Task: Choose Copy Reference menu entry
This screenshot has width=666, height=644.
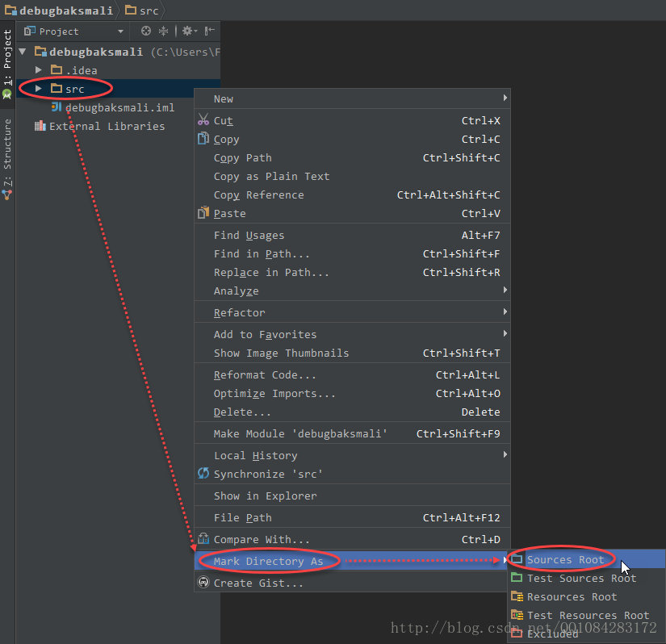Action: [352, 194]
